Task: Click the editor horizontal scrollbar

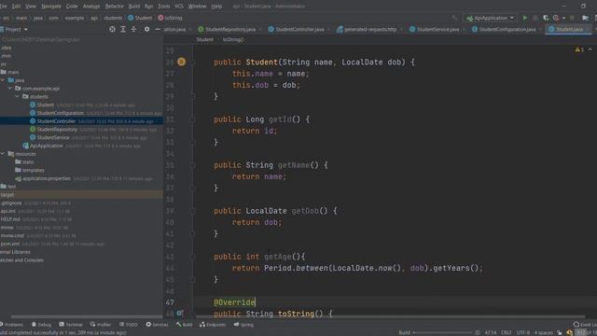Action: [390, 316]
